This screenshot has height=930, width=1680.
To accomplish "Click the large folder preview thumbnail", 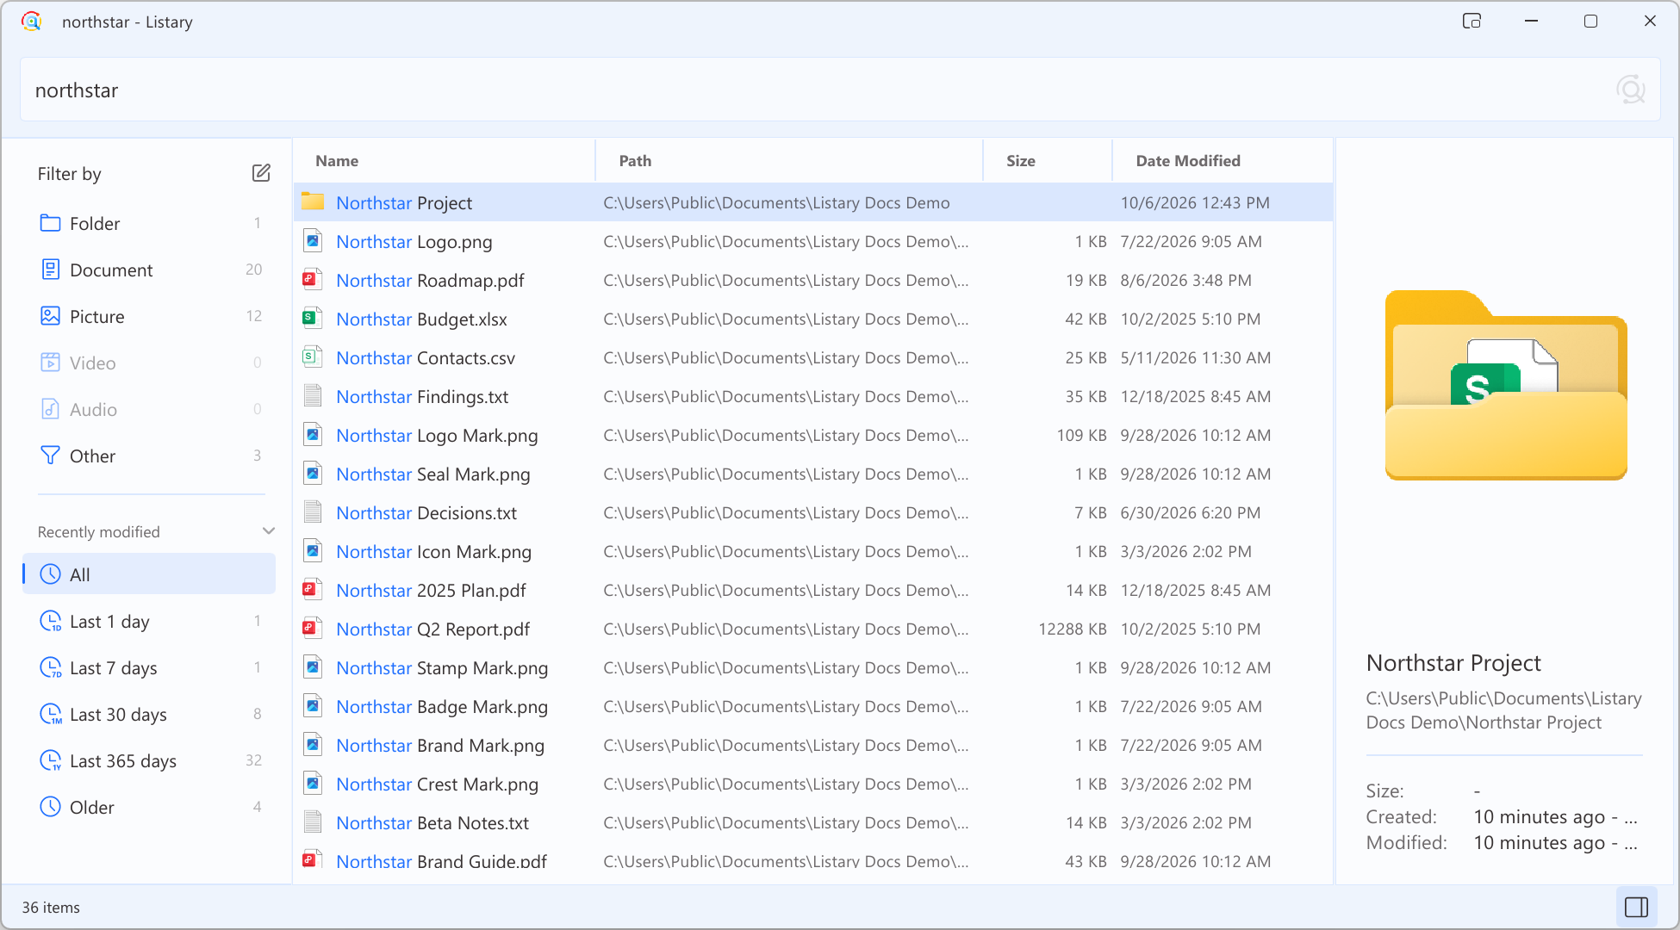I will (x=1506, y=385).
